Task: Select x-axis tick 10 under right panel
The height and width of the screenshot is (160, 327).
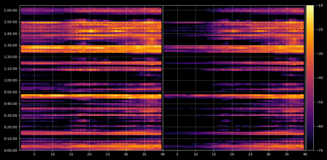Action: coord(196,154)
